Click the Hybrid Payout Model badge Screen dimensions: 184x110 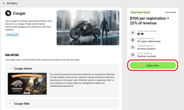(140, 12)
